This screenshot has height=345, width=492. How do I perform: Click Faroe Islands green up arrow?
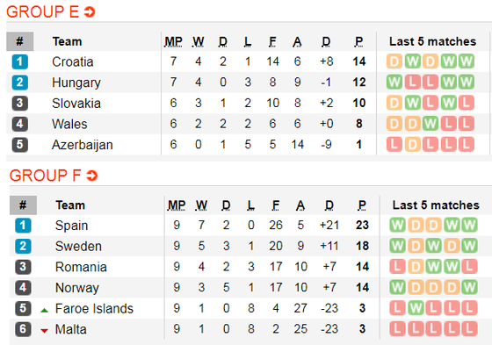pyautogui.click(x=45, y=311)
